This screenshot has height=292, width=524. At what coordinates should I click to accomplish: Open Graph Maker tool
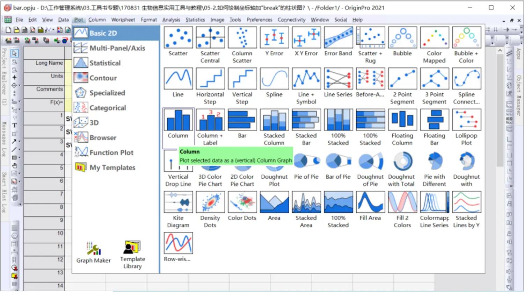[94, 252]
